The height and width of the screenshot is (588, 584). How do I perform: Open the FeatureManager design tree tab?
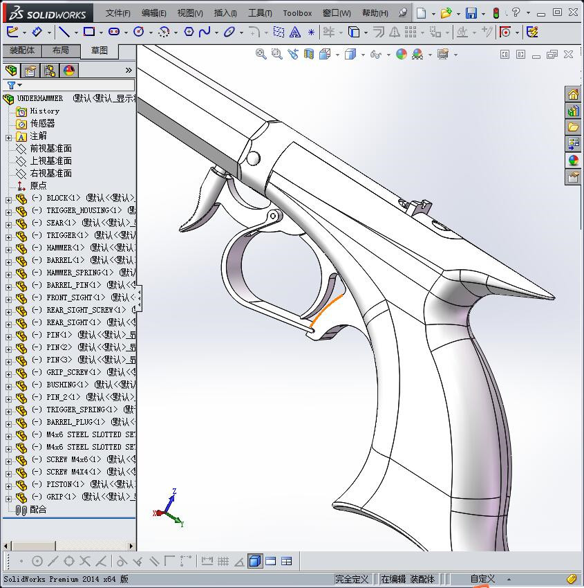pyautogui.click(x=11, y=71)
